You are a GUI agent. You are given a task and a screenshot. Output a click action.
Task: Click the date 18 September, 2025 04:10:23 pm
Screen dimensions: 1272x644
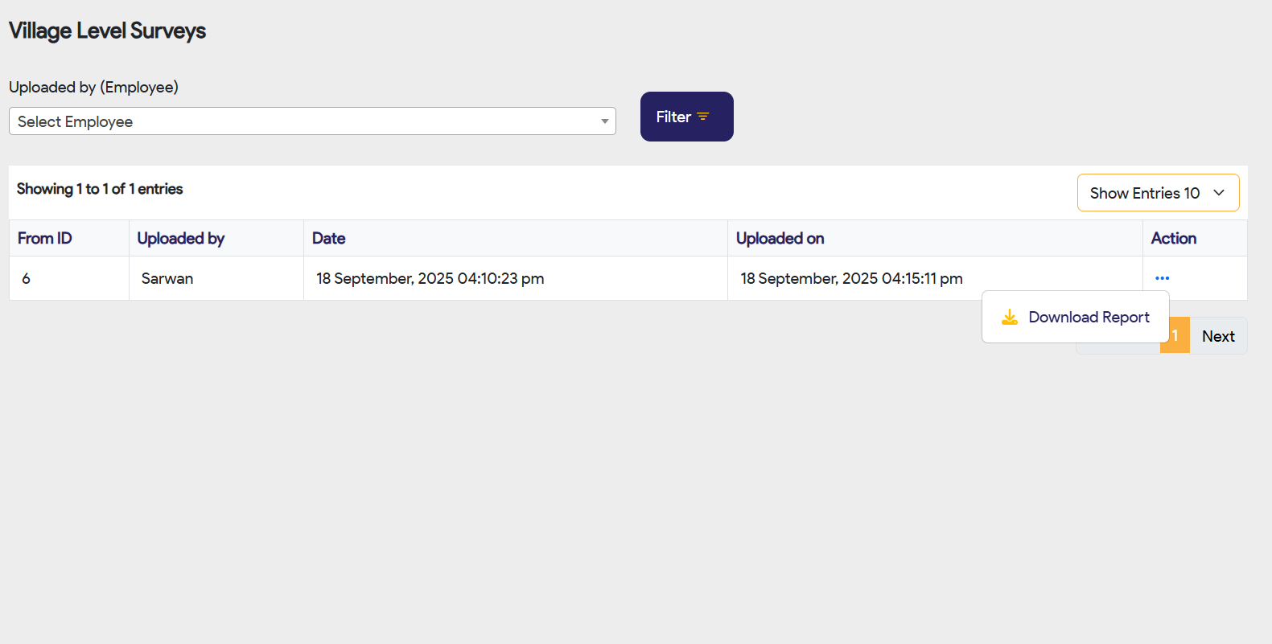(x=430, y=279)
